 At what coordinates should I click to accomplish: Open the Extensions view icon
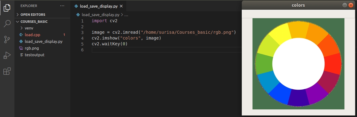click(7, 71)
